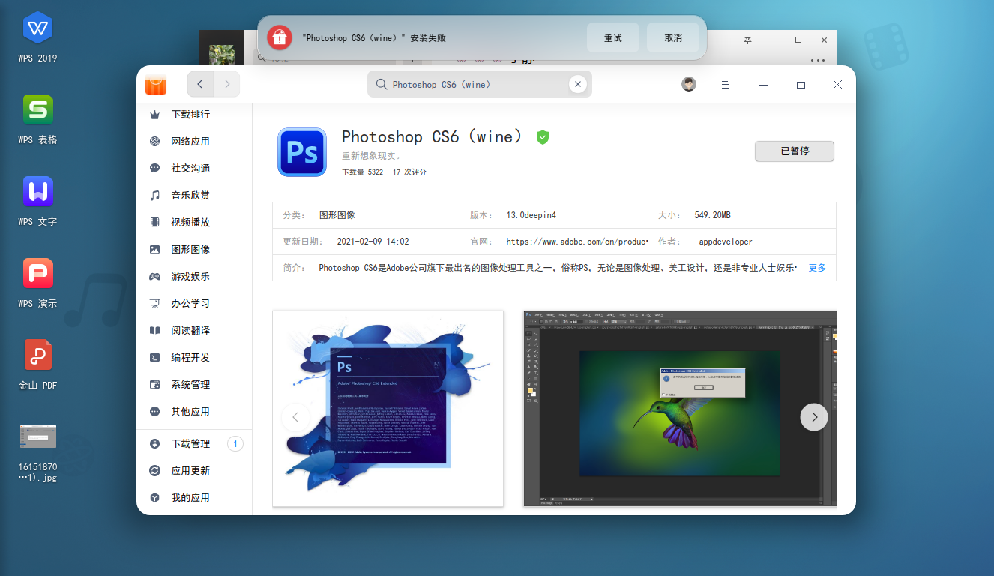This screenshot has width=994, height=576.
Task: Show previous screenshot with left arrow
Action: click(295, 417)
